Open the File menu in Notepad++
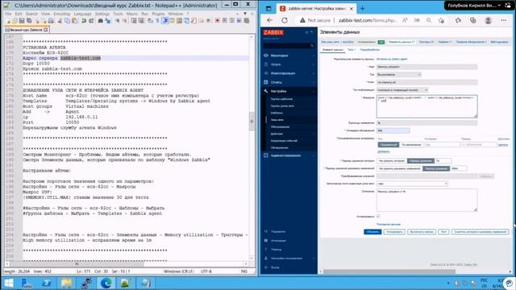Viewport: 516px width, 290px height. (8, 14)
